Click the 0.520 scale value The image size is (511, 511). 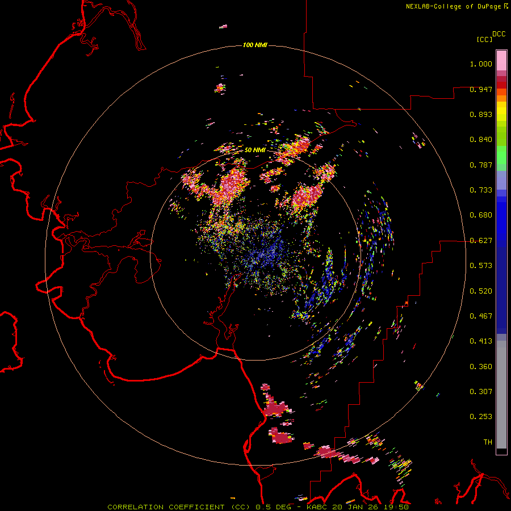coord(481,291)
